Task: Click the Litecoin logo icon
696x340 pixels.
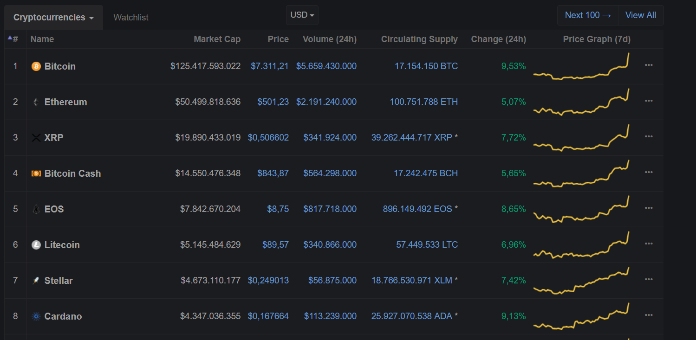Action: (x=36, y=245)
